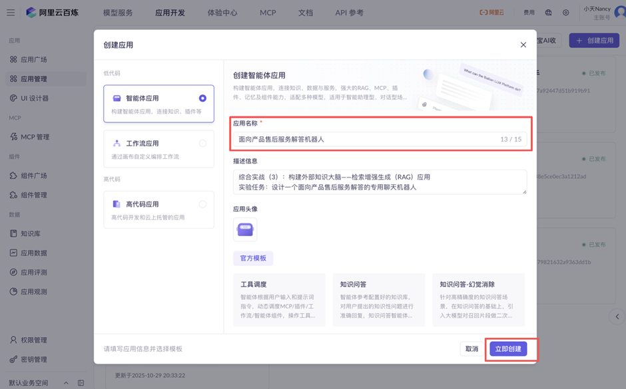Open 组件广场 in the sidebar
Image resolution: width=626 pixels, height=389 pixels.
click(x=45, y=176)
